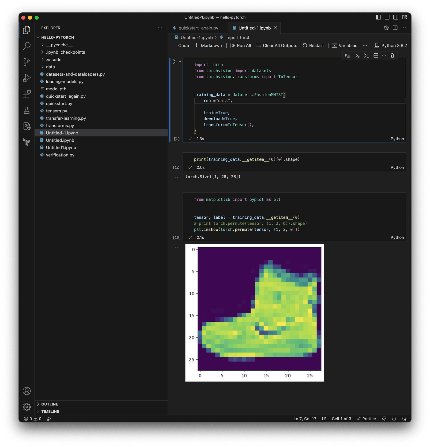This screenshot has height=447, width=430.
Task: Split the editor right
Action: 395,28
